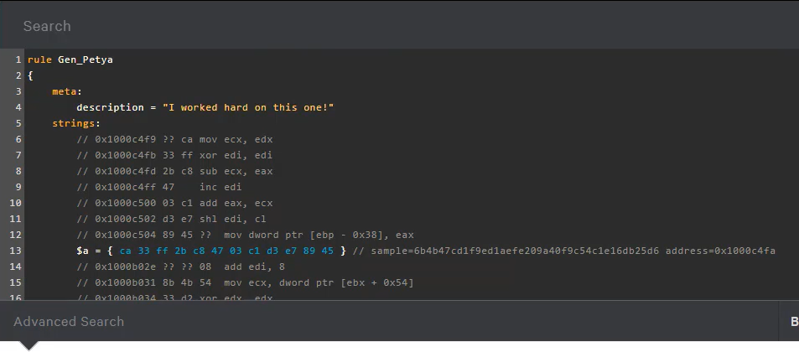
Task: Click the xor edi, edi comment line
Action: click(x=174, y=155)
